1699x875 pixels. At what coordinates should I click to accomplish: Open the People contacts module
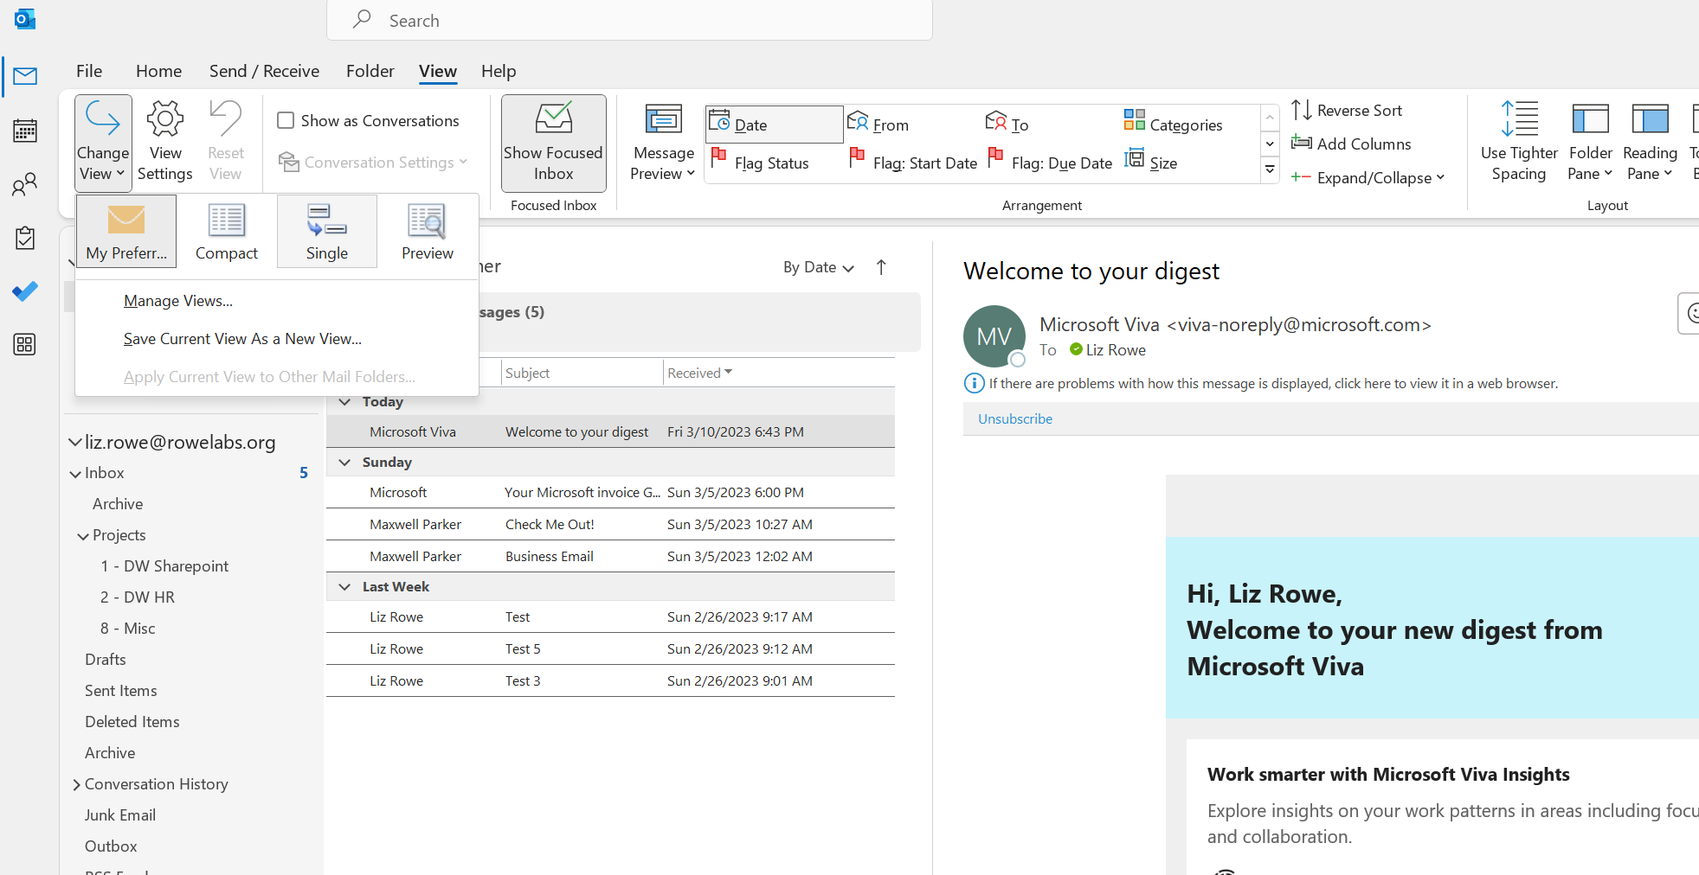coord(25,184)
